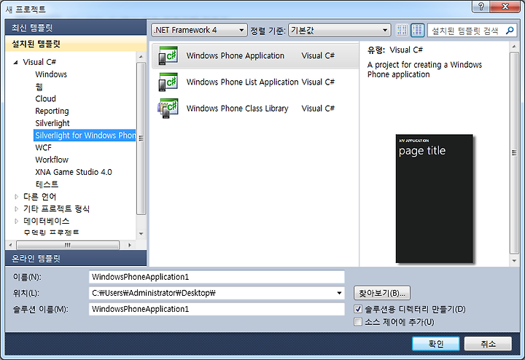The image size is (525, 360).
Task: Select the Workflow tree item
Action: tap(52, 160)
